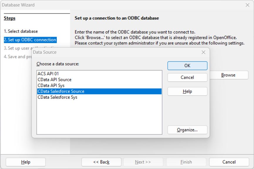Open the wizard's bottom-left Help button
The width and height of the screenshot is (254, 169).
coord(26,162)
